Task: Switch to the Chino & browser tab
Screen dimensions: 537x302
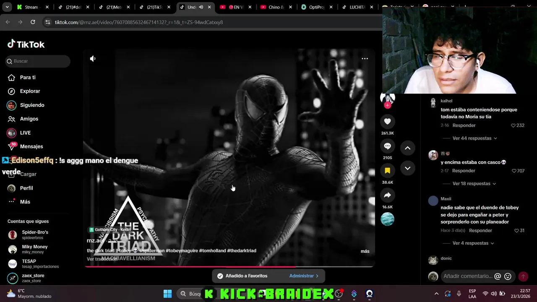Action: click(276, 7)
